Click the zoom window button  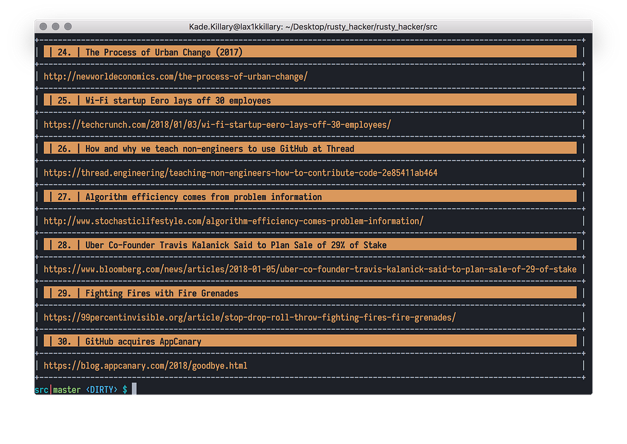[68, 26]
